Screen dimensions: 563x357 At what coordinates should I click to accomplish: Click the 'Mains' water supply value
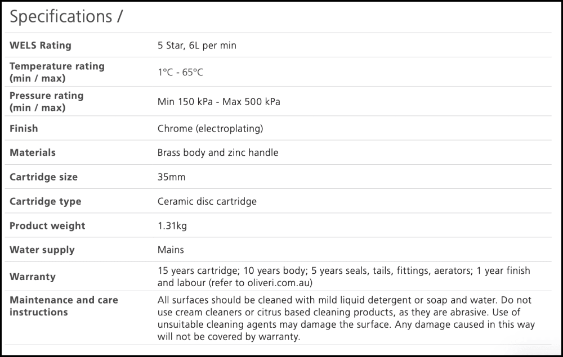[x=171, y=250]
